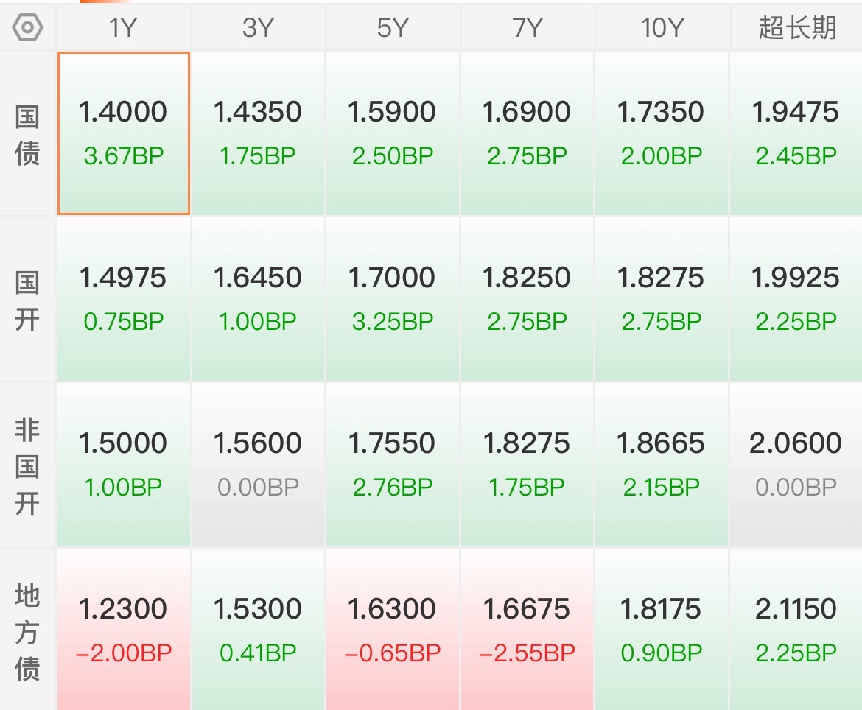Select the 5Y column header
862x710 pixels.
[x=393, y=27]
